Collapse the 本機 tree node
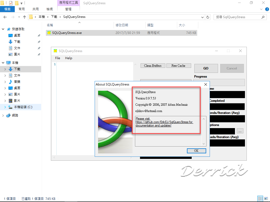The height and width of the screenshot is (202, 270). point(3,63)
